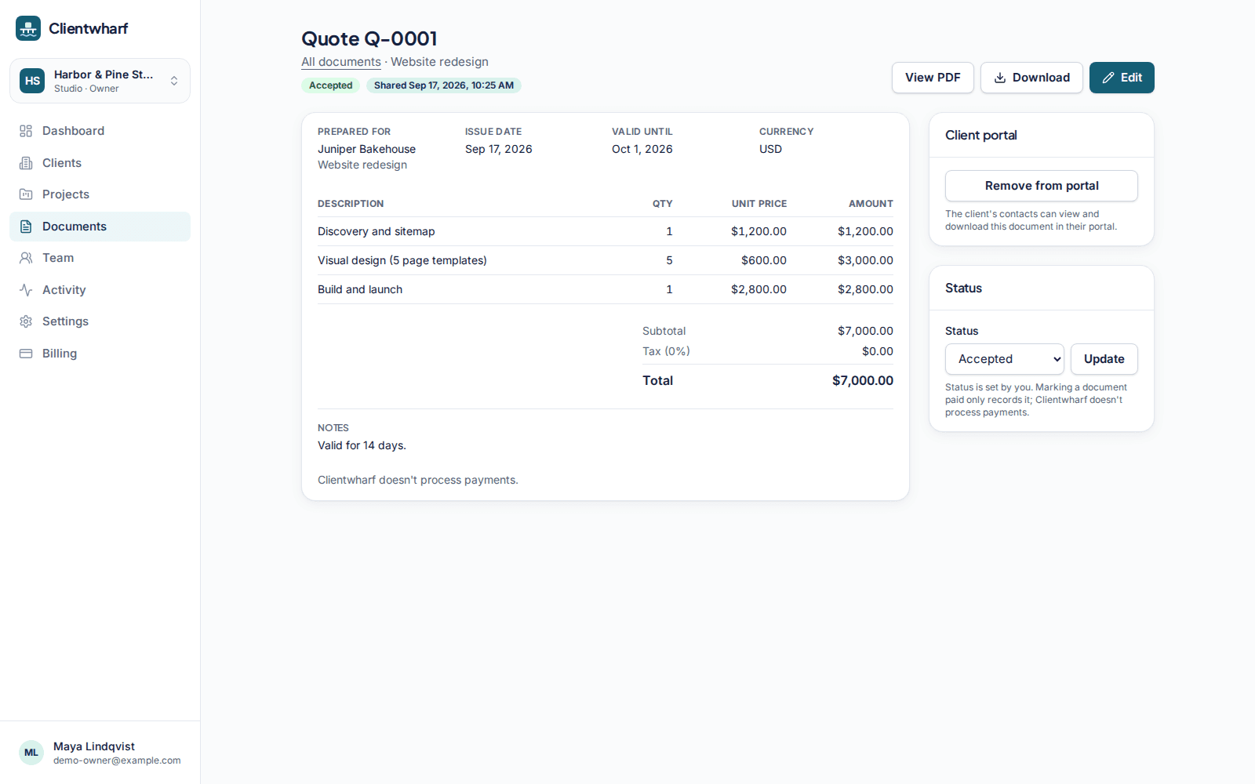Screen dimensions: 1255x784
Task: Open the Dashboard menu item
Action: (100, 131)
